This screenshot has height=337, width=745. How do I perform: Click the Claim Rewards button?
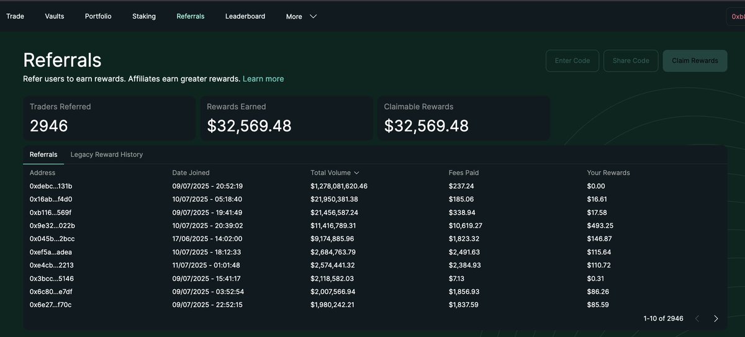tap(695, 61)
